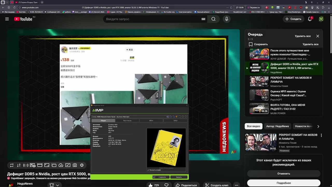Expand notification options chevron next to bell
Viewport: 332px width, 187px height.
tap(58, 185)
